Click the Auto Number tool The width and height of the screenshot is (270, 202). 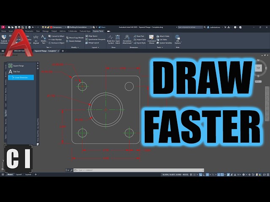click(55, 40)
